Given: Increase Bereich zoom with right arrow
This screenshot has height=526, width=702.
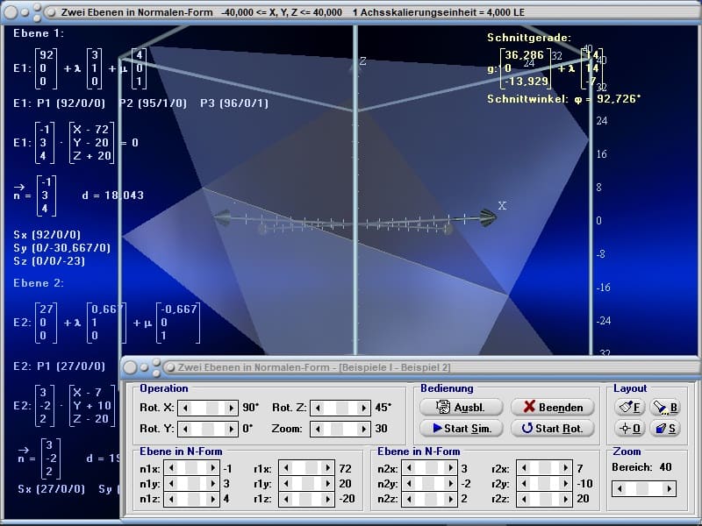Looking at the screenshot, I should 669,489.
